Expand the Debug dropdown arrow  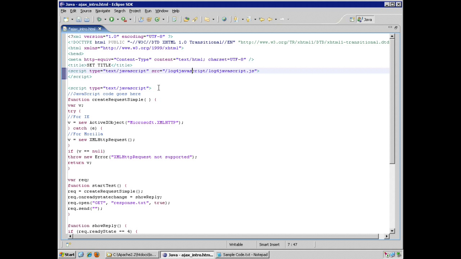click(x=105, y=19)
